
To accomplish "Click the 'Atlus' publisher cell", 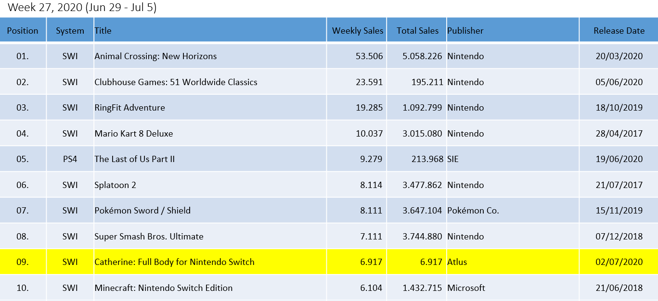I will pos(513,262).
